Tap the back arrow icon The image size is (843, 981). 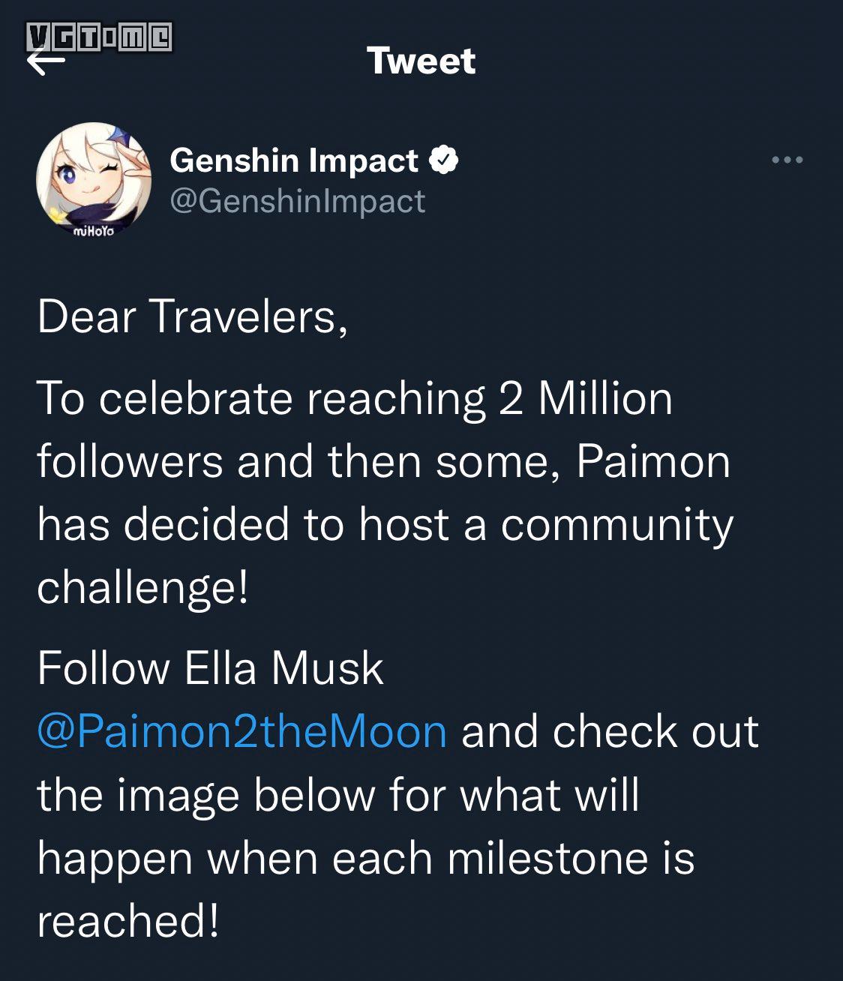[x=46, y=63]
